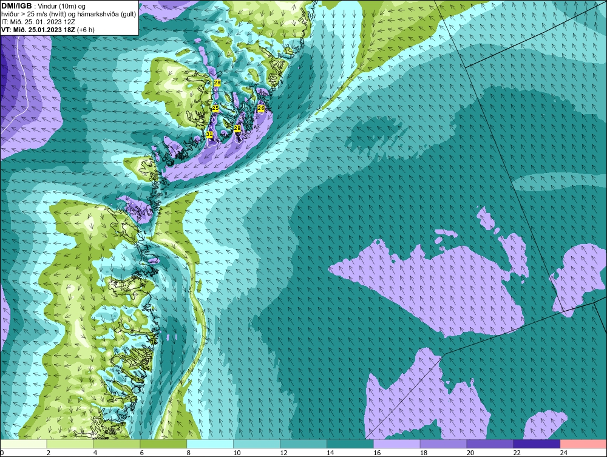The height and width of the screenshot is (457, 607).
Task: Click the legend scale number 4
Action: coord(95,453)
